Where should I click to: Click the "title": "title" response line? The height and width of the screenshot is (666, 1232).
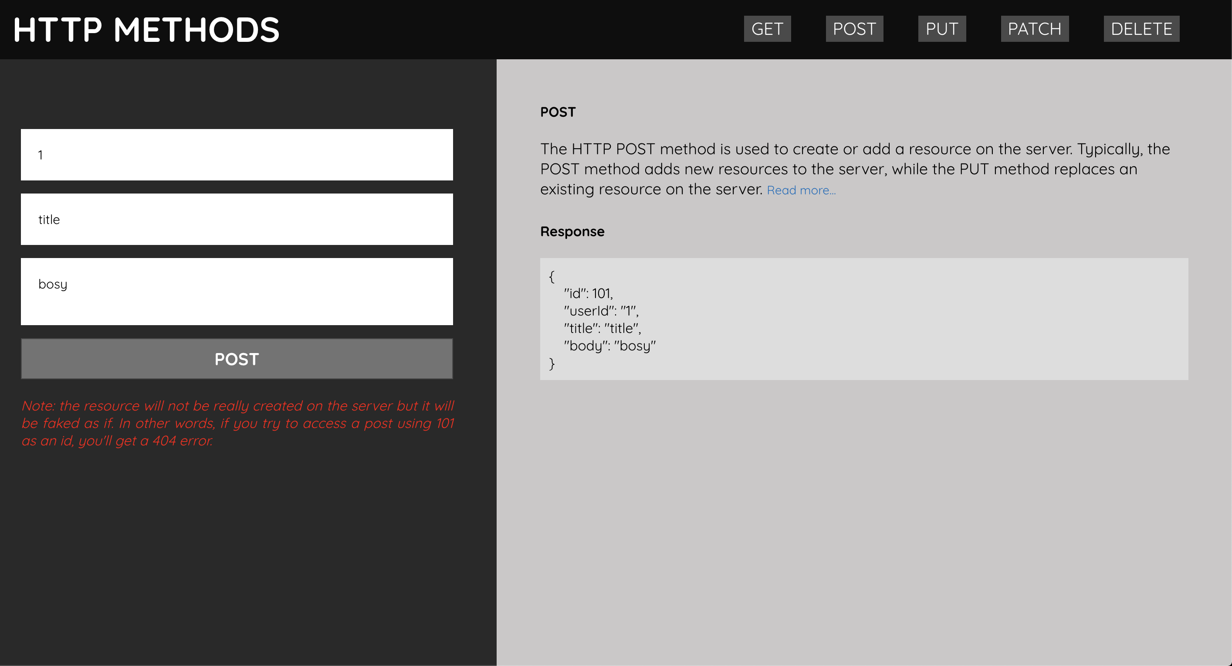coord(602,328)
